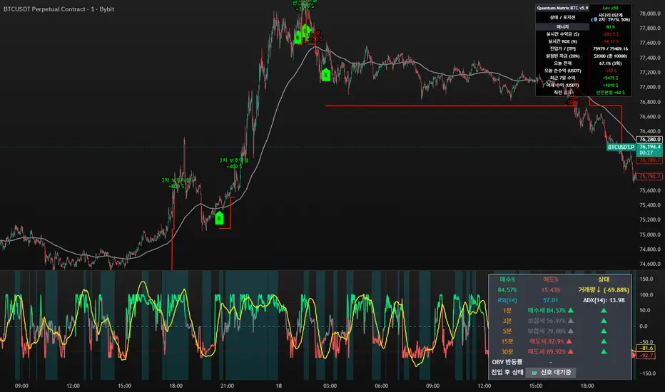Click the 57.01 RSI value
The height and width of the screenshot is (392, 665).
coord(551,301)
